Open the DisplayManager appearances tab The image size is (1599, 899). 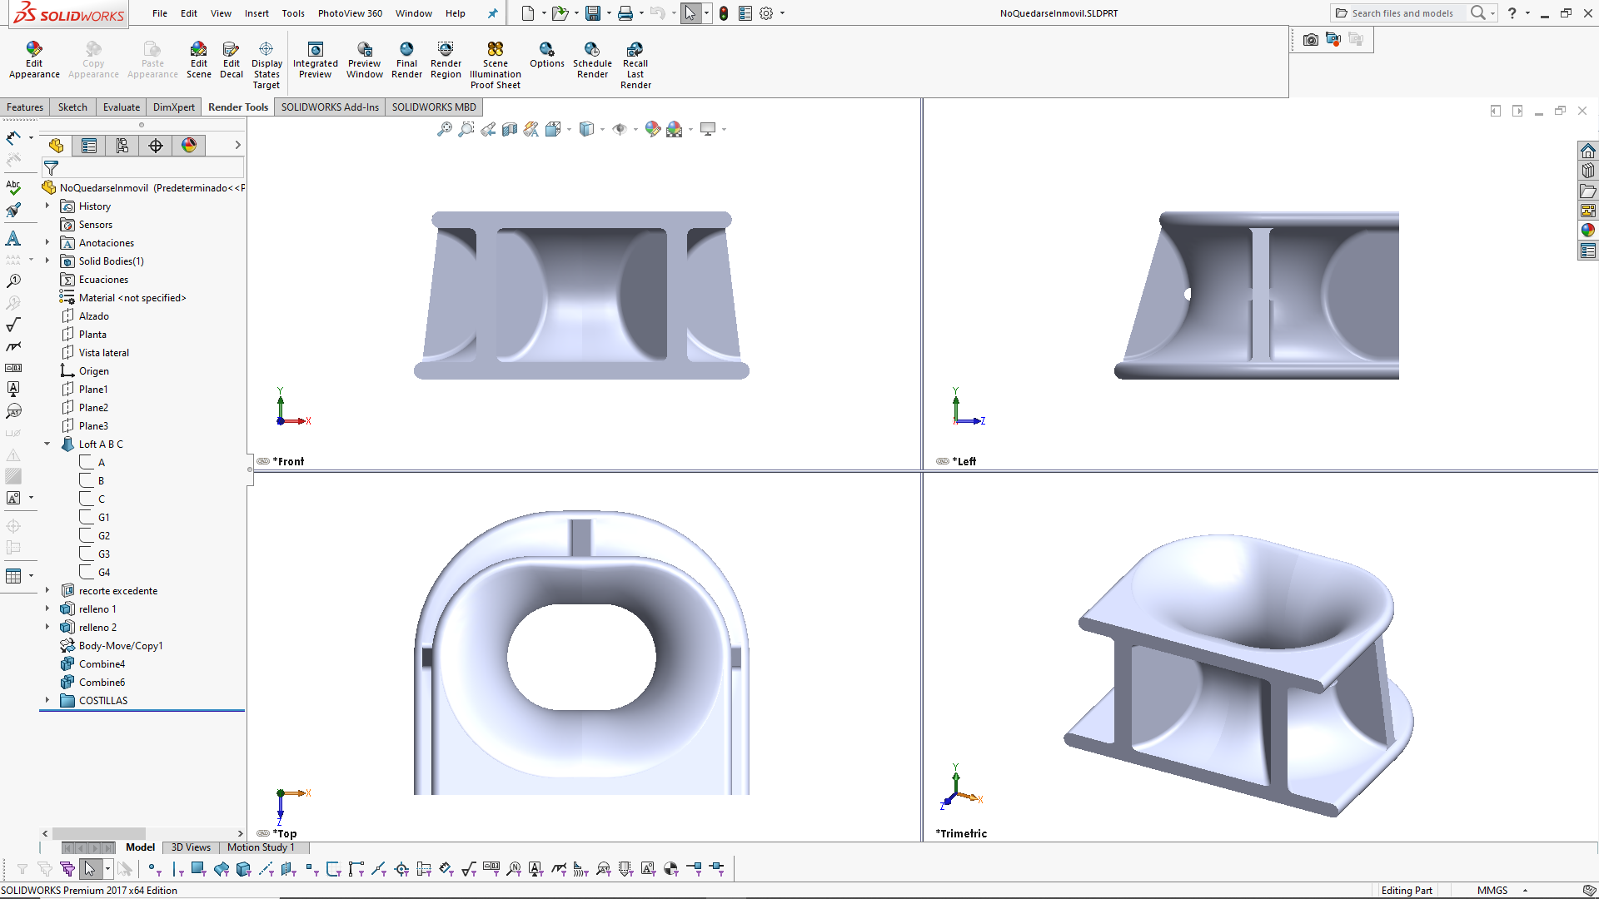click(x=189, y=145)
